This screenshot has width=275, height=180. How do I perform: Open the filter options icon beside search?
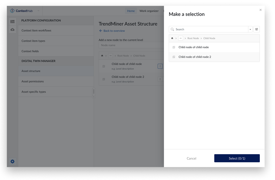click(256, 29)
